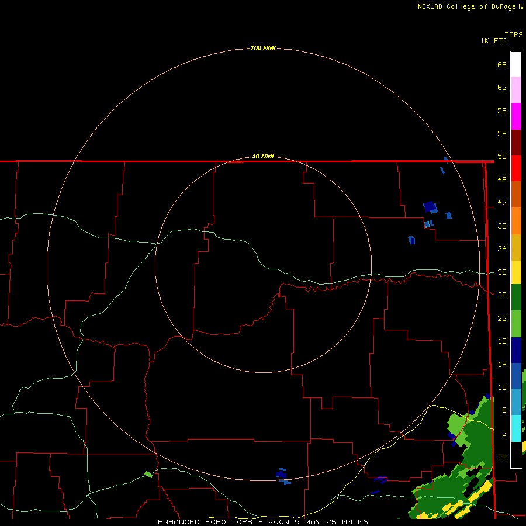
Task: Click the "18" scale value
Action: pyautogui.click(x=502, y=341)
